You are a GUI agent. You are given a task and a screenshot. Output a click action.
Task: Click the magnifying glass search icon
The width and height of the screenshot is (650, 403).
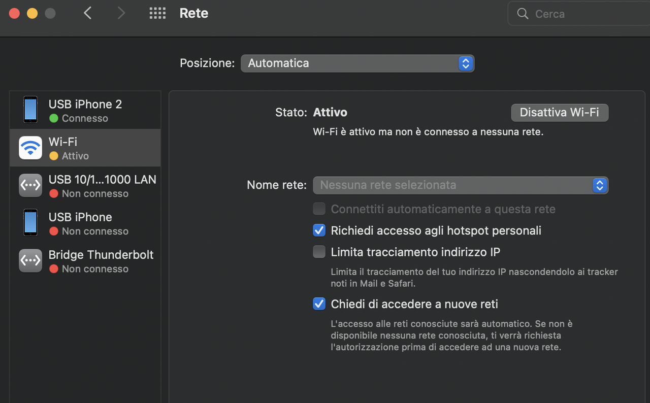coord(523,14)
